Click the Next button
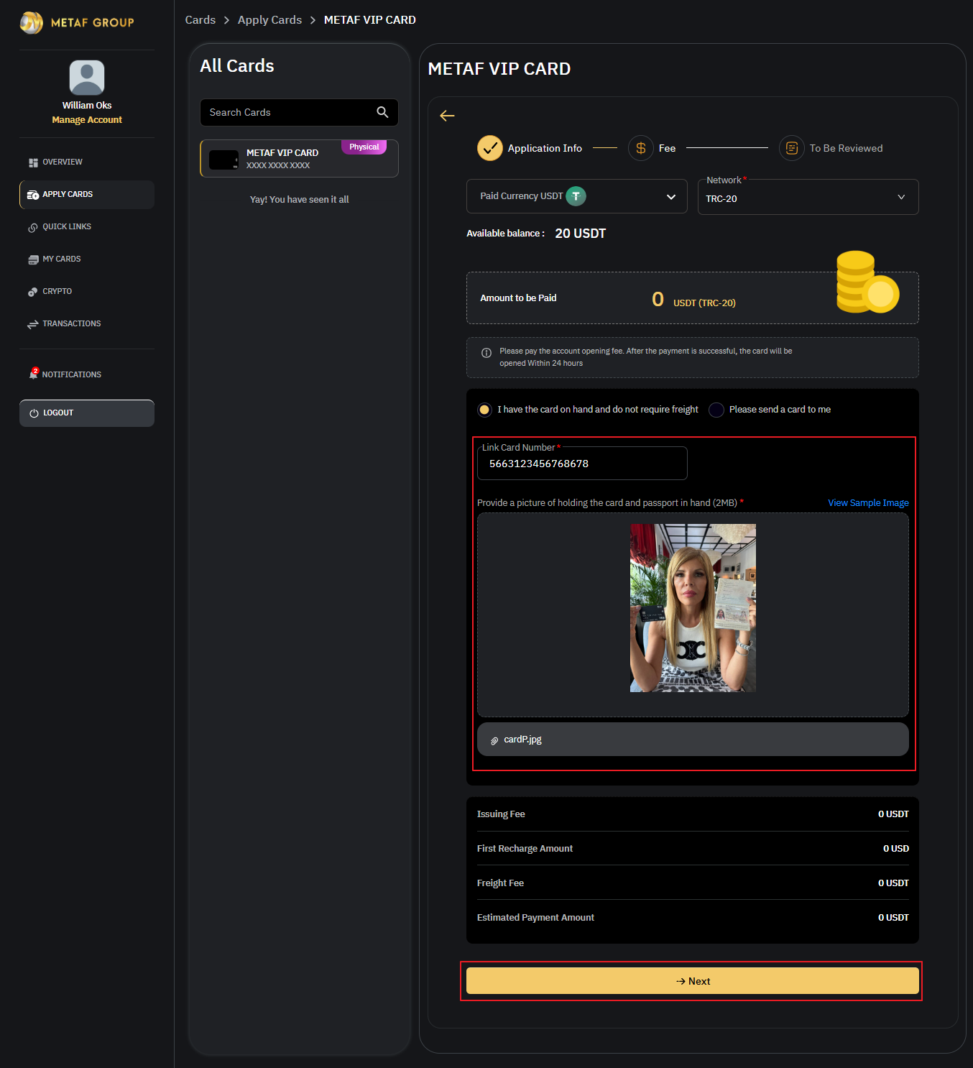This screenshot has height=1068, width=973. 693,981
